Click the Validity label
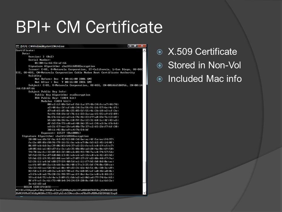 tap(35, 76)
